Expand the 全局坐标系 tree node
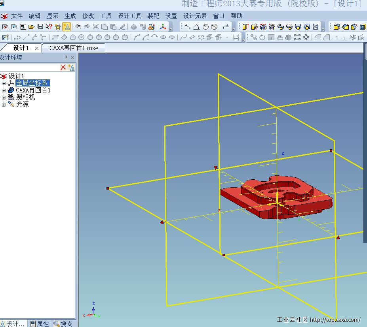The width and height of the screenshot is (367, 327). 4,83
